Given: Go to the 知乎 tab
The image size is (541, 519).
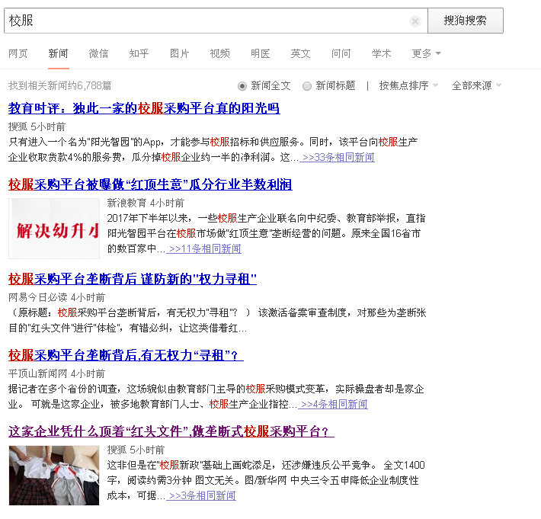Looking at the screenshot, I should (x=139, y=53).
